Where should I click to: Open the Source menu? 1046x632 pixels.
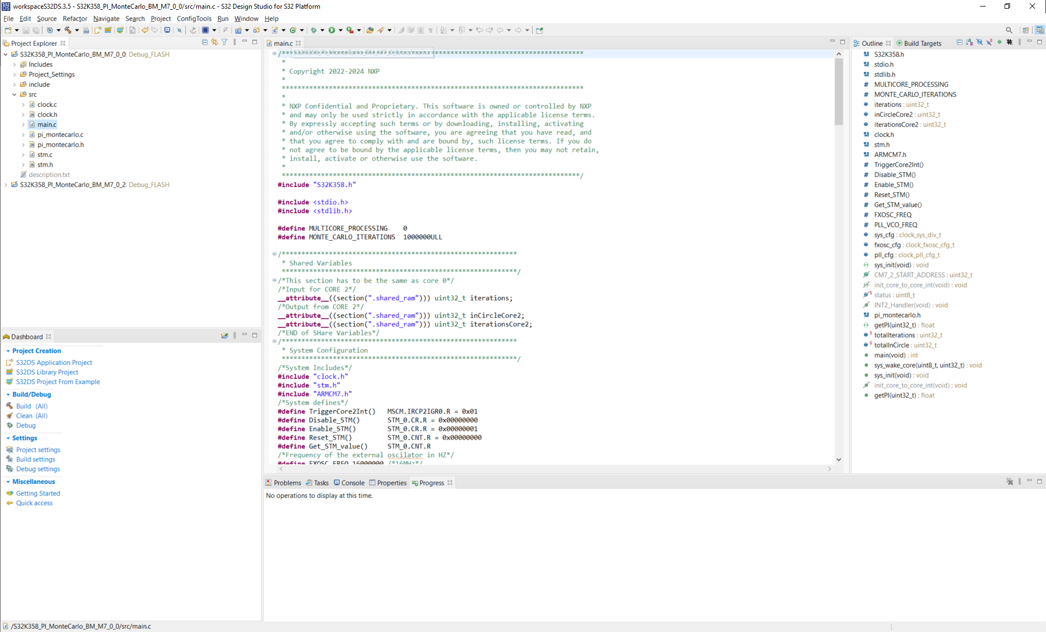(x=47, y=19)
